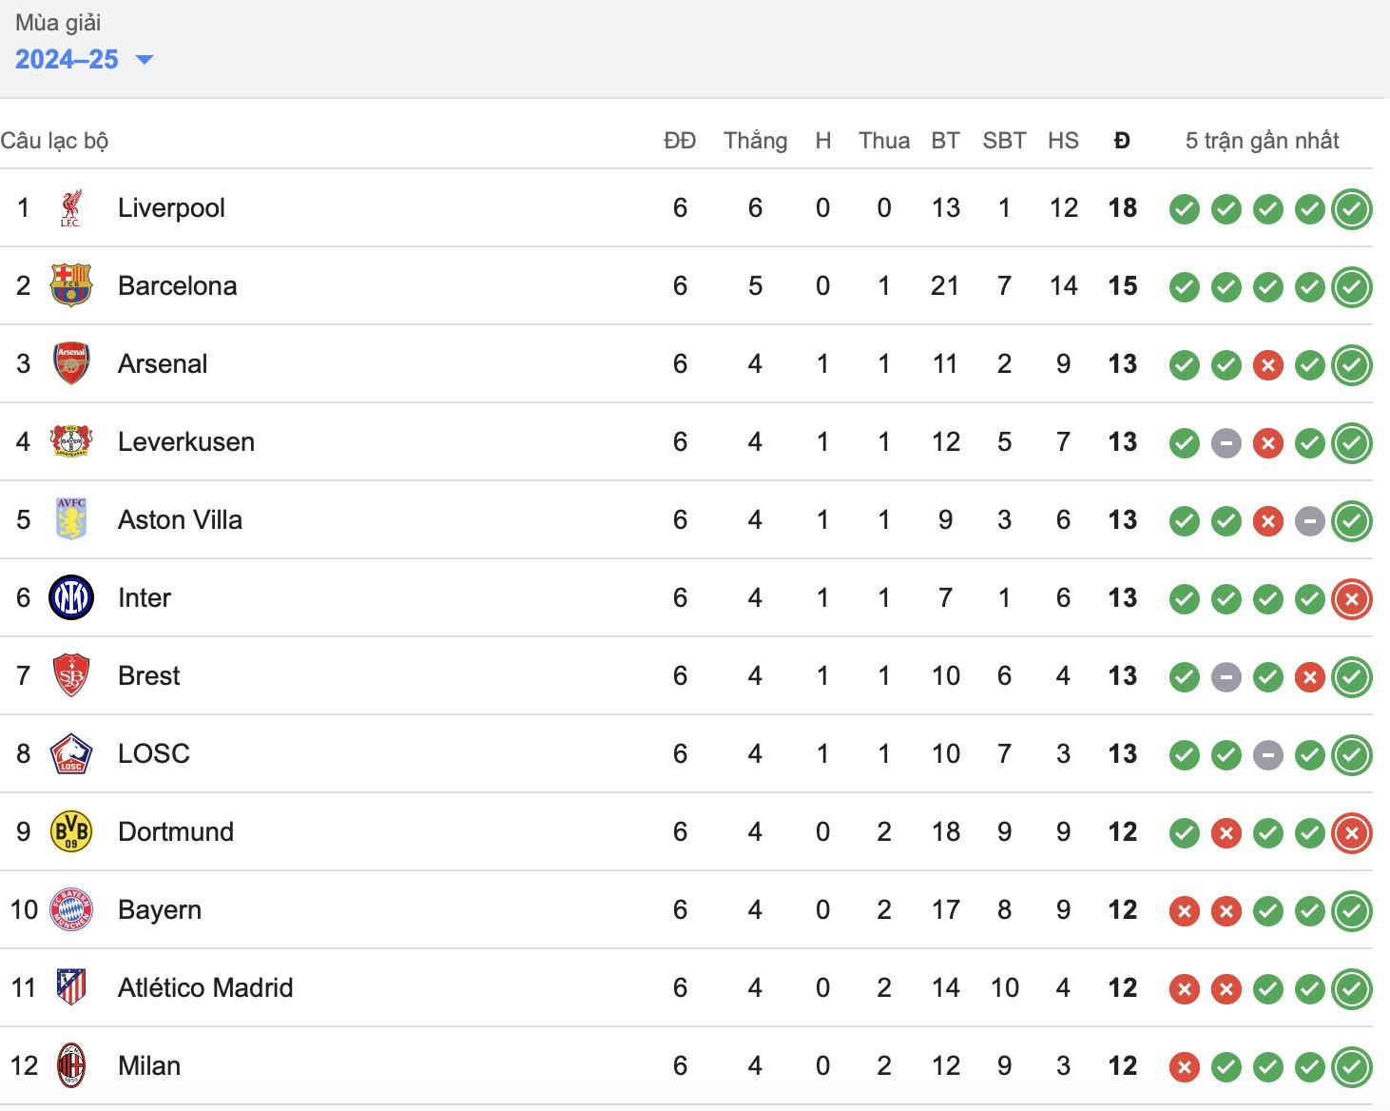
Task: Click Inter's last red loss circle
Action: (x=1351, y=597)
